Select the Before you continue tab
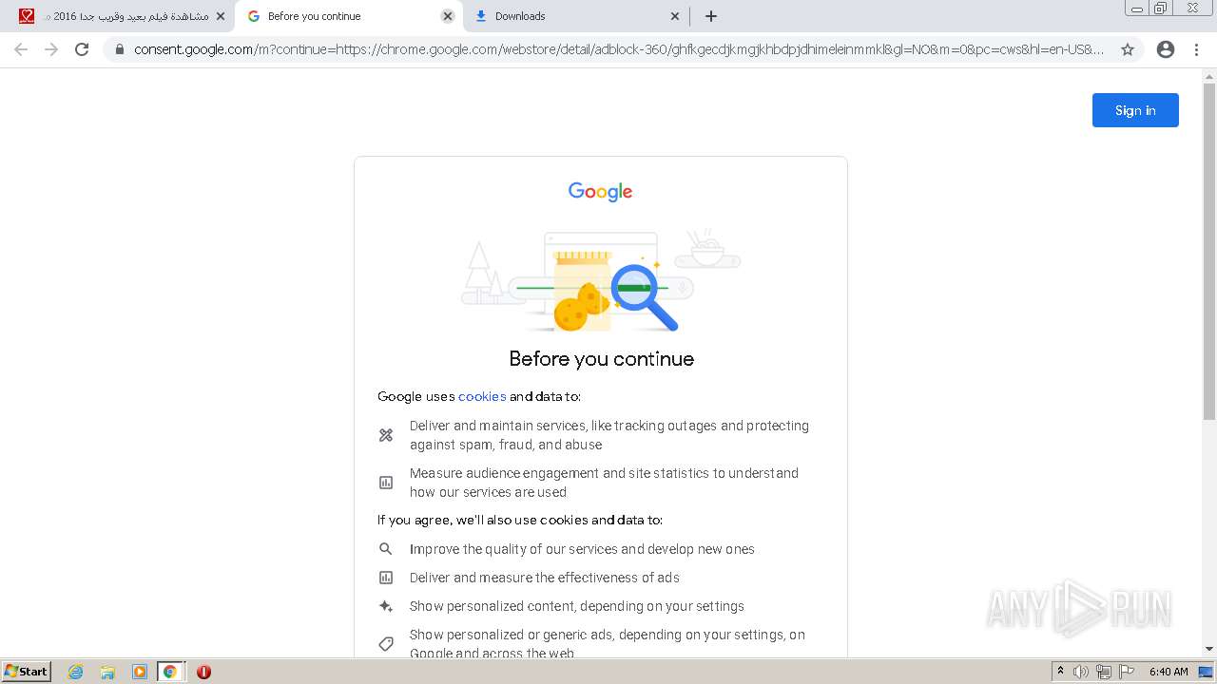Viewport: 1217px width, 684px height. tap(349, 16)
